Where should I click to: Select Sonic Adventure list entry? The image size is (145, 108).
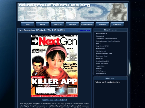point(101,74)
